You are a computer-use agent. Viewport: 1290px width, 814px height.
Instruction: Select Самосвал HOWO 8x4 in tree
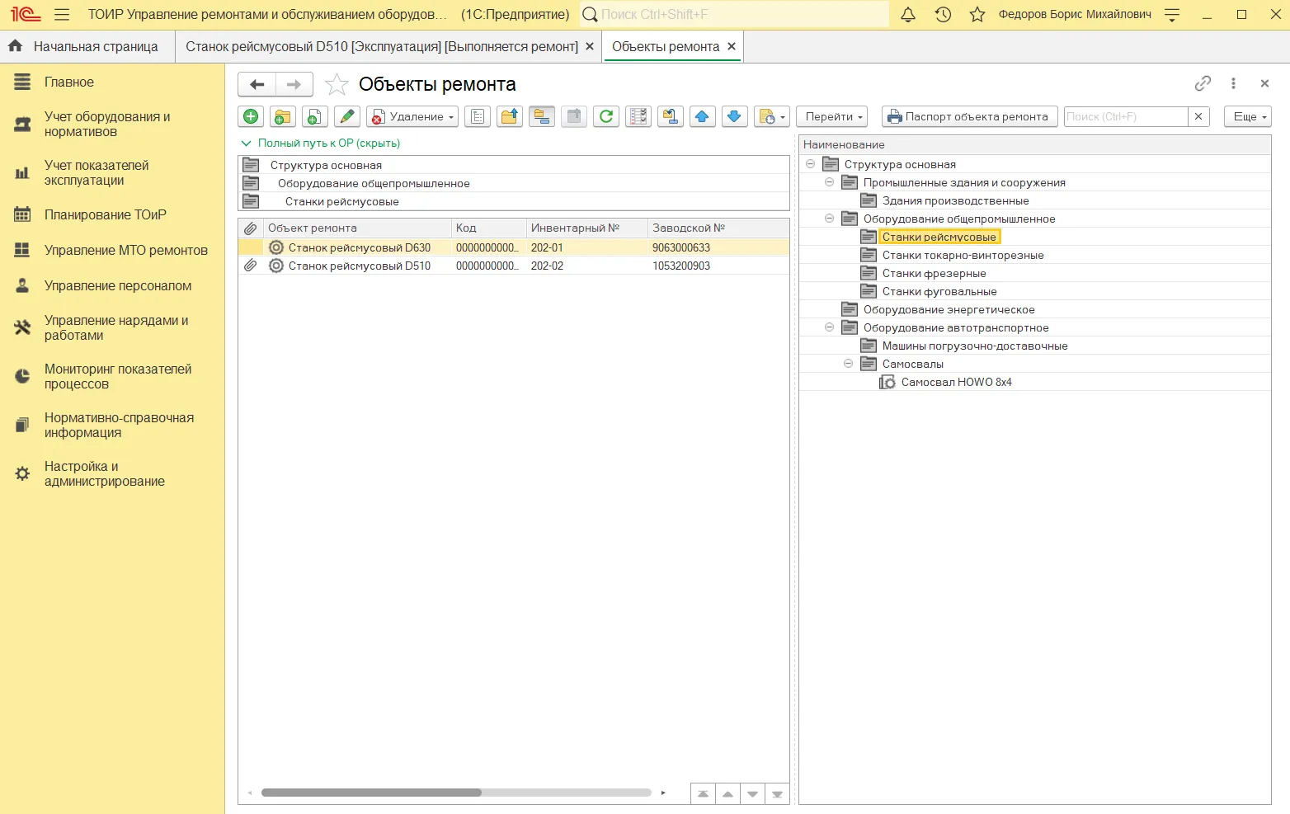coord(956,382)
